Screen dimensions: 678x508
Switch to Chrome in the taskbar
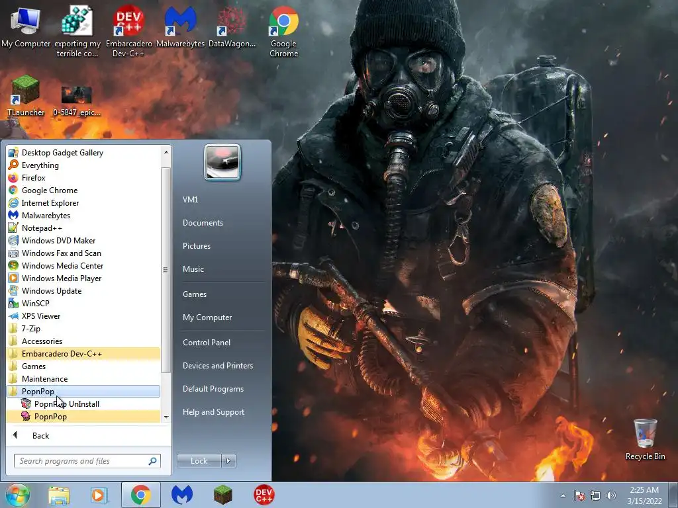point(141,495)
